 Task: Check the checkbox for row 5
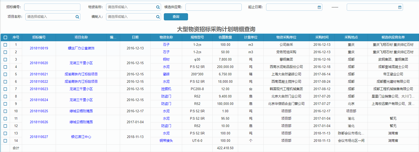[x=5, y=74]
